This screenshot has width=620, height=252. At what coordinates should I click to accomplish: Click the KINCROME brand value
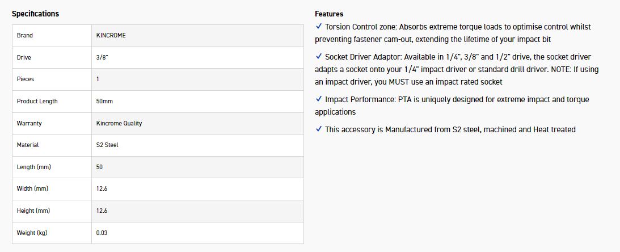tap(111, 35)
